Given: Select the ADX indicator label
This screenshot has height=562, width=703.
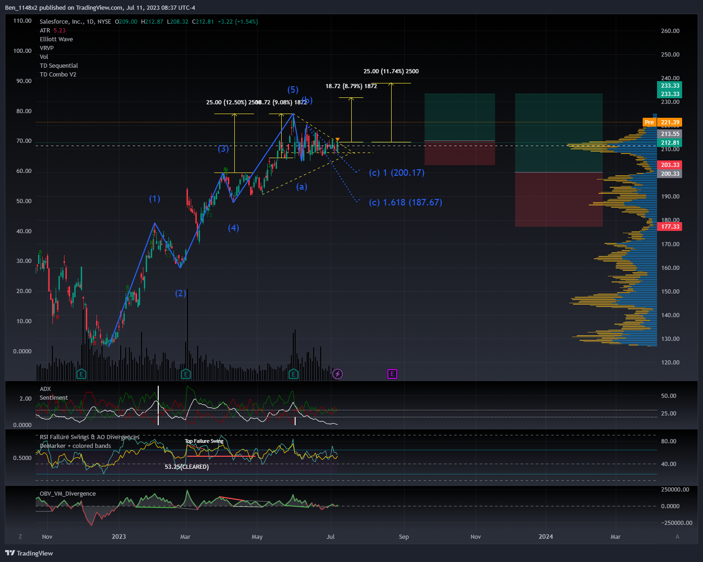Looking at the screenshot, I should point(45,389).
